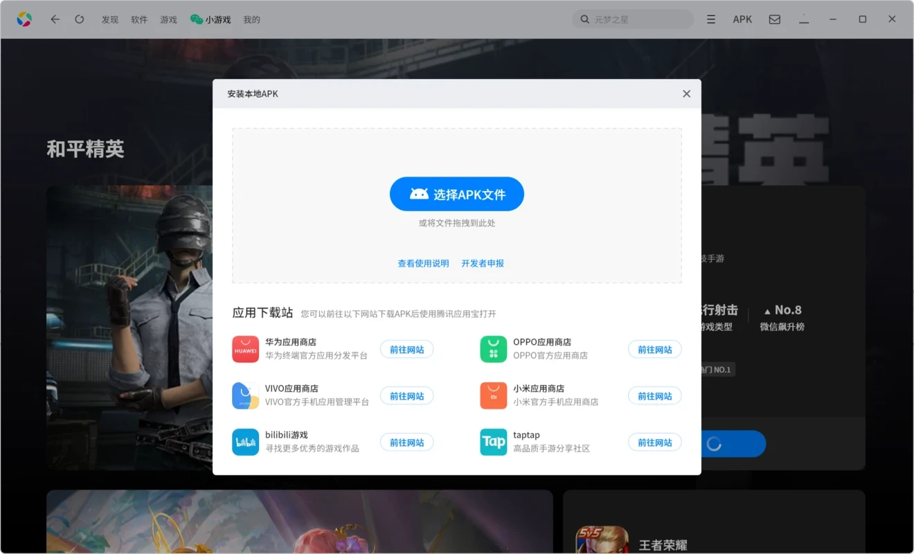Click the 华为应用商店 name text
Image resolution: width=914 pixels, height=554 pixels.
point(291,342)
